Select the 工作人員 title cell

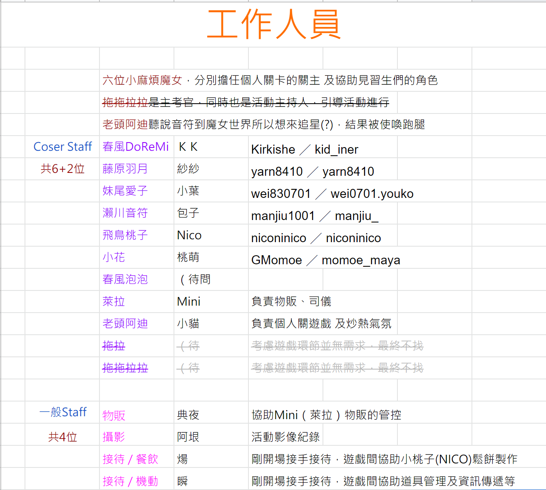[273, 25]
